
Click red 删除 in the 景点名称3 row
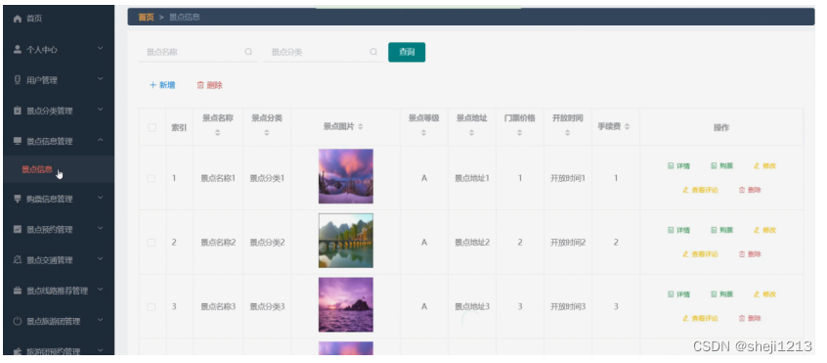(750, 319)
